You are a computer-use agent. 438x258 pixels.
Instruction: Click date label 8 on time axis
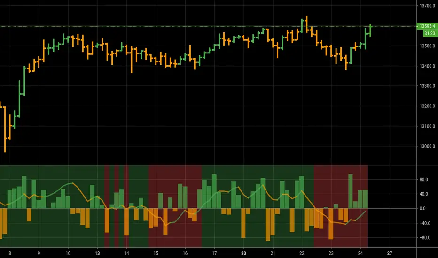pyautogui.click(x=10, y=253)
